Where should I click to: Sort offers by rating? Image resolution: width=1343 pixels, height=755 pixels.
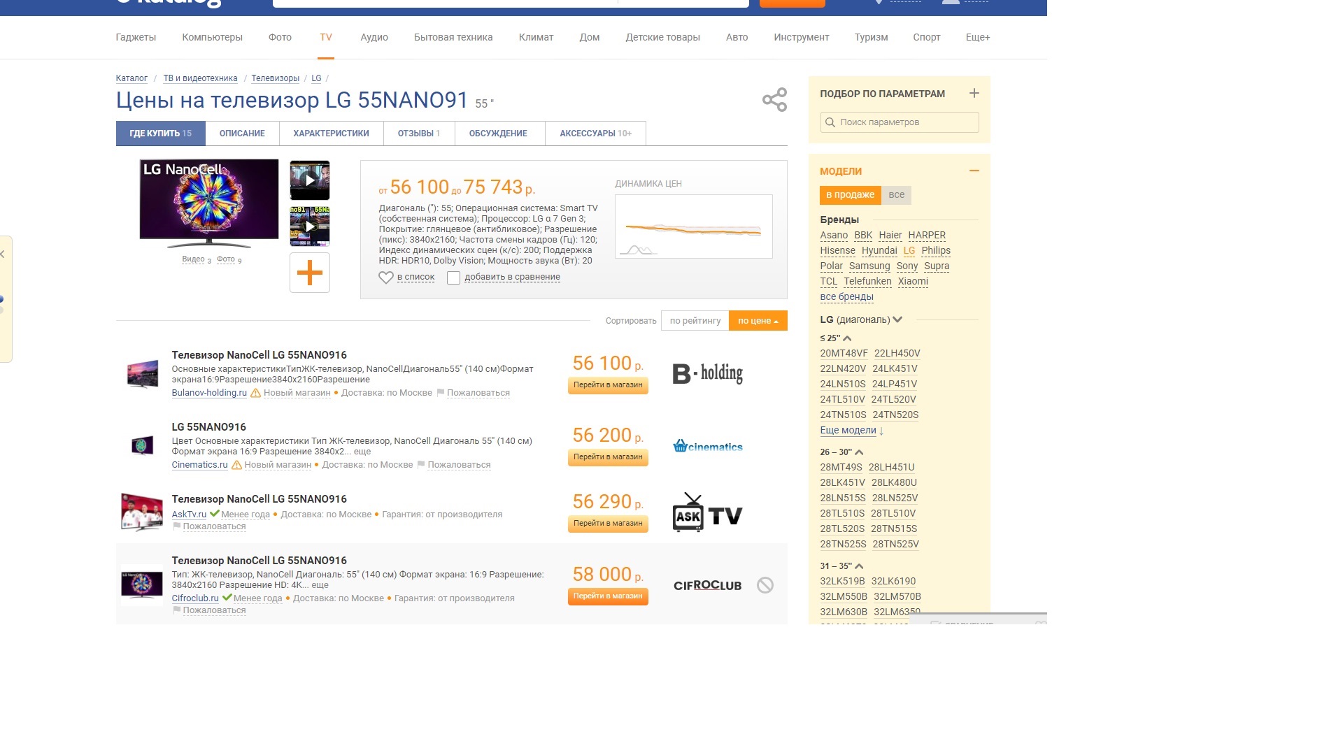[695, 321]
